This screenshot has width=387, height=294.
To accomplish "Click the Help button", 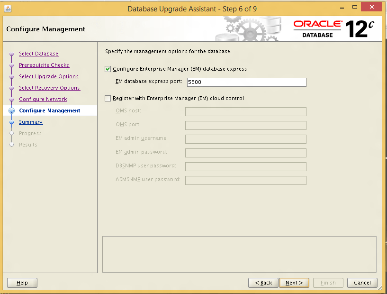I will tap(22, 283).
